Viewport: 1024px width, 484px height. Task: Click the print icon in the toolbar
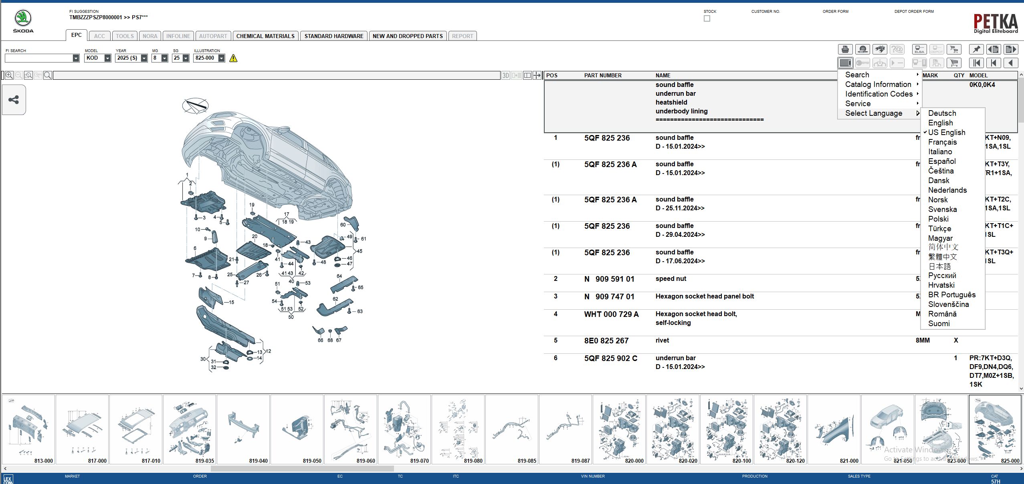coord(846,49)
